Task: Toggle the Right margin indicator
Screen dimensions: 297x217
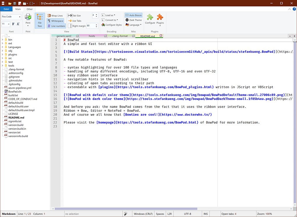Action: coord(77,26)
